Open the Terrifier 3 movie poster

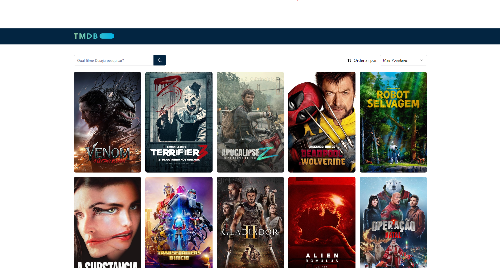[x=179, y=122]
